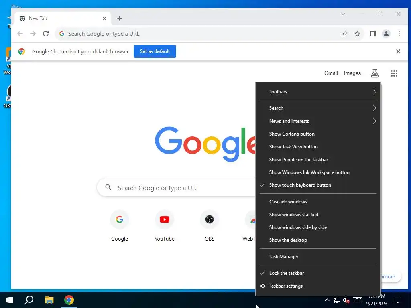Open the YouTube shortcut tile
Screen dimensions: 411x308
point(164,226)
